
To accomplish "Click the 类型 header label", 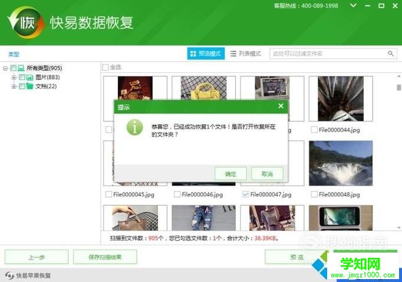I will tap(14, 54).
